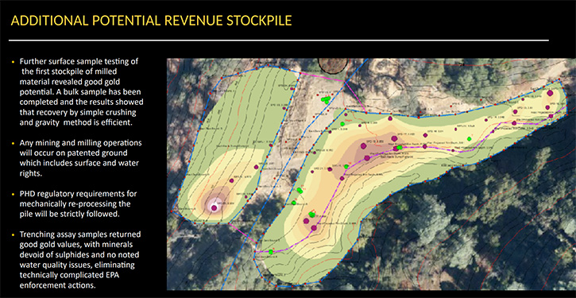This screenshot has width=576, height=298.
Task: Select the black circle outline at map top
Action: tap(334, 65)
